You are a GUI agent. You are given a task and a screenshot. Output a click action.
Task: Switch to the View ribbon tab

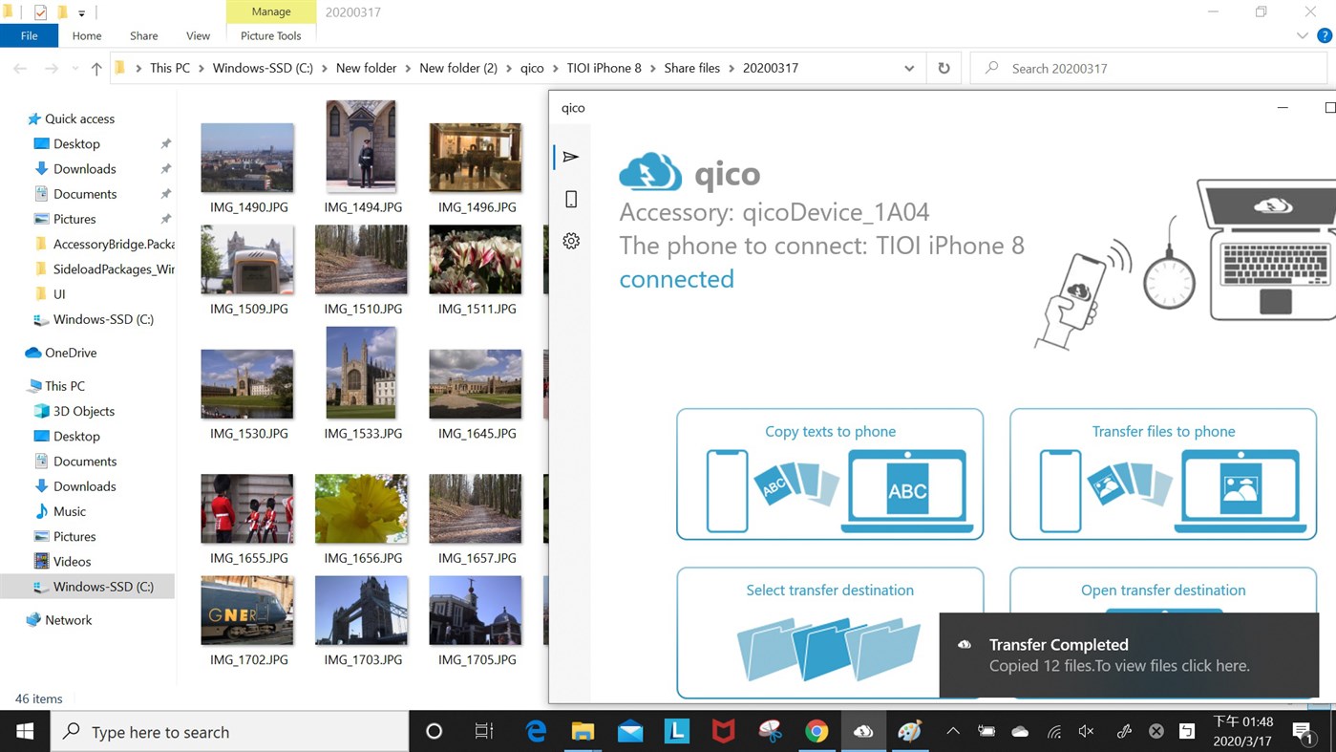(x=198, y=35)
